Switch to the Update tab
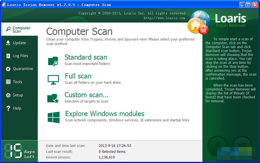The image size is (260, 163). [x=20, y=43]
